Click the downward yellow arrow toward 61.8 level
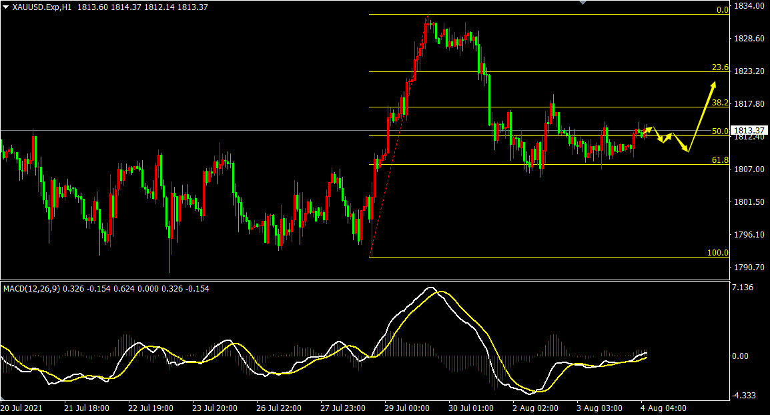 [x=680, y=142]
